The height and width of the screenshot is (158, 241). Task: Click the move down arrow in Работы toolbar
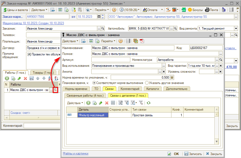click(x=44, y=78)
